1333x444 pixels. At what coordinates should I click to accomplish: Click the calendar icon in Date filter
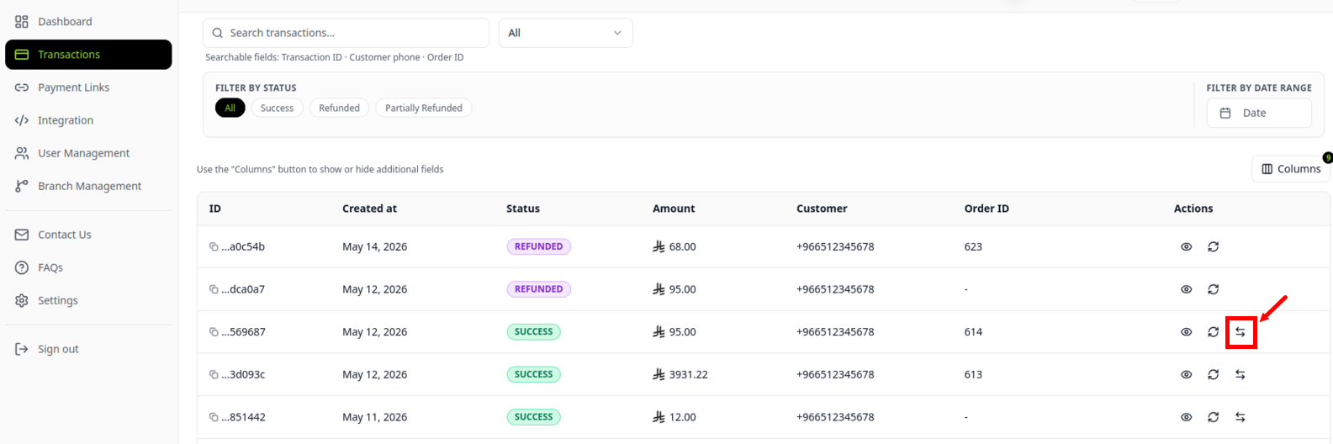pos(1225,113)
